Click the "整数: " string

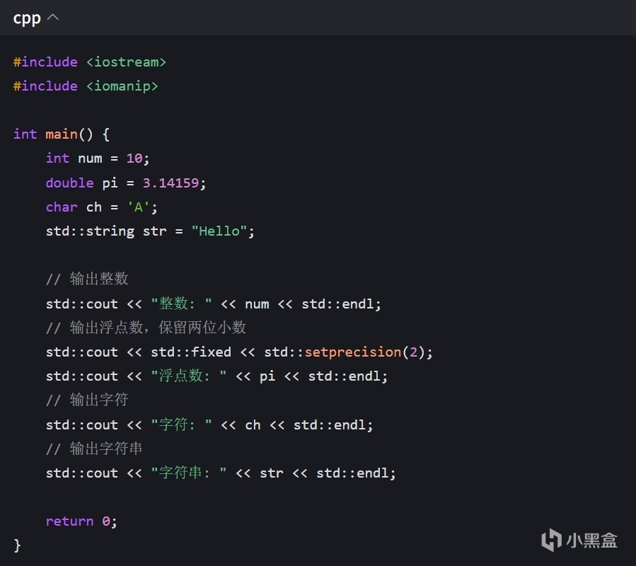point(181,304)
